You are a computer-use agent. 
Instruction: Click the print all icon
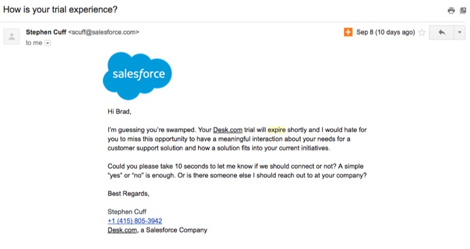451,11
